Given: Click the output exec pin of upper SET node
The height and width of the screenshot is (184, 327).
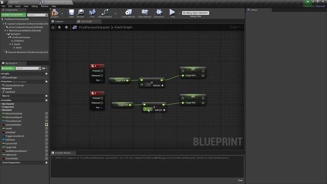Looking at the screenshot, I should [203, 71].
